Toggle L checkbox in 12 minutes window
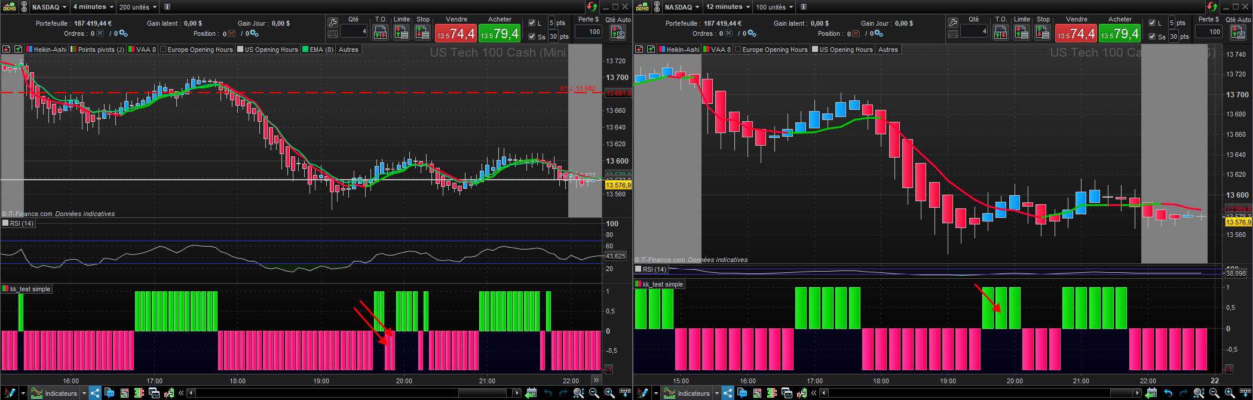Image resolution: width=1253 pixels, height=400 pixels. pos(1152,23)
